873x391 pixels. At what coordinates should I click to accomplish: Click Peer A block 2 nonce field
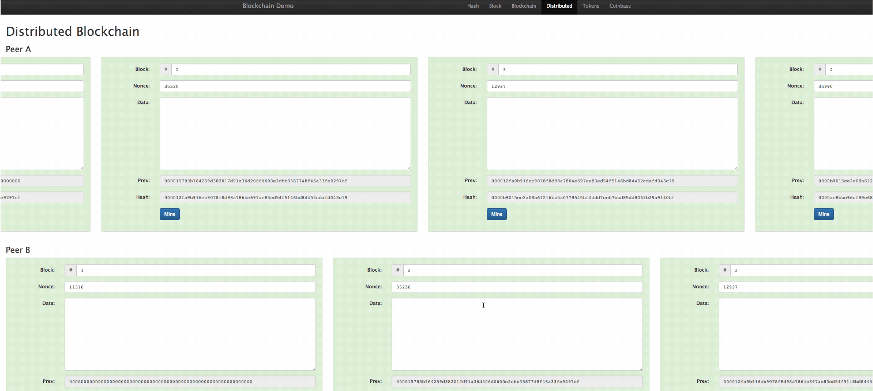(x=285, y=86)
